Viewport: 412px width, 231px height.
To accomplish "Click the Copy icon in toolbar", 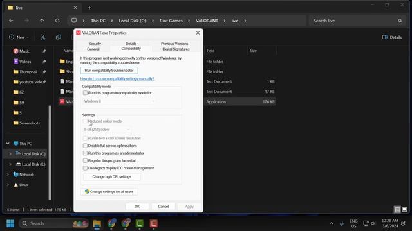I will [x=58, y=37].
